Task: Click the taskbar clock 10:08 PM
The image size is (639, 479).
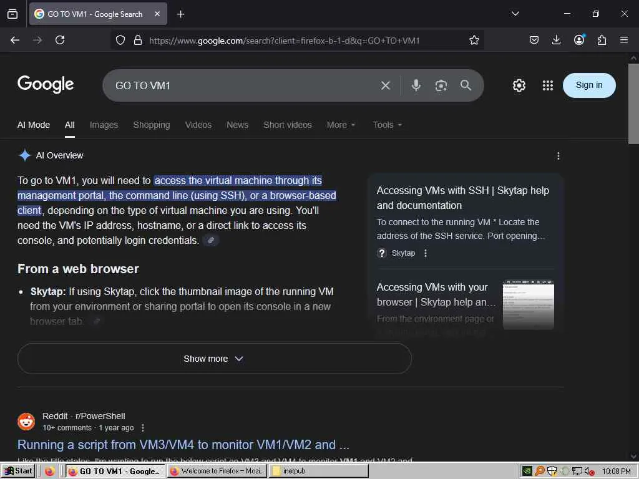Action: [616, 472]
